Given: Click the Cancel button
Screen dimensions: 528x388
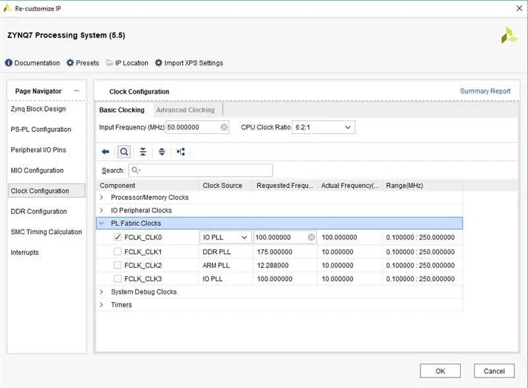Looking at the screenshot, I should coord(494,371).
